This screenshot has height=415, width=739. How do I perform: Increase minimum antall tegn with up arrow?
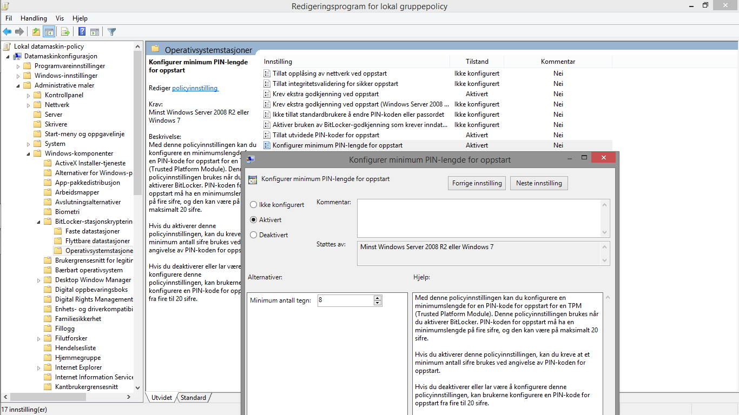[x=377, y=298]
